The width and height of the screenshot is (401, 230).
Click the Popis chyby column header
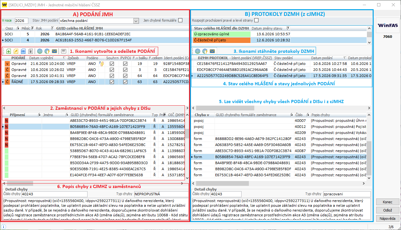pyautogui.click(x=338, y=115)
